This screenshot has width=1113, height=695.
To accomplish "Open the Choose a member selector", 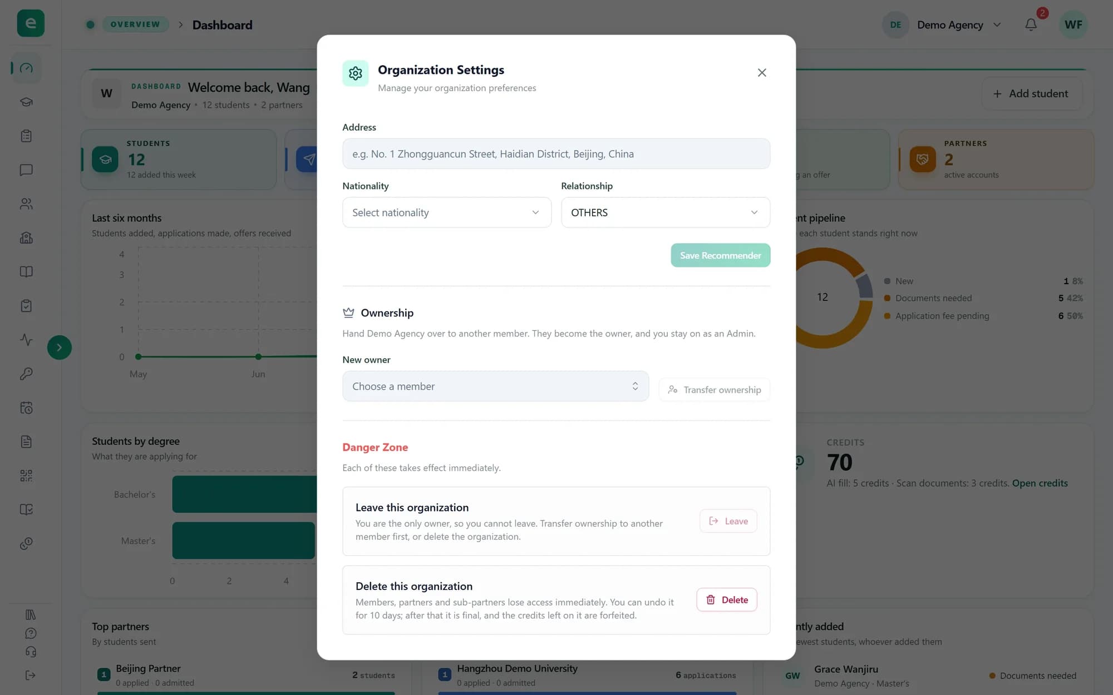I will (x=495, y=386).
